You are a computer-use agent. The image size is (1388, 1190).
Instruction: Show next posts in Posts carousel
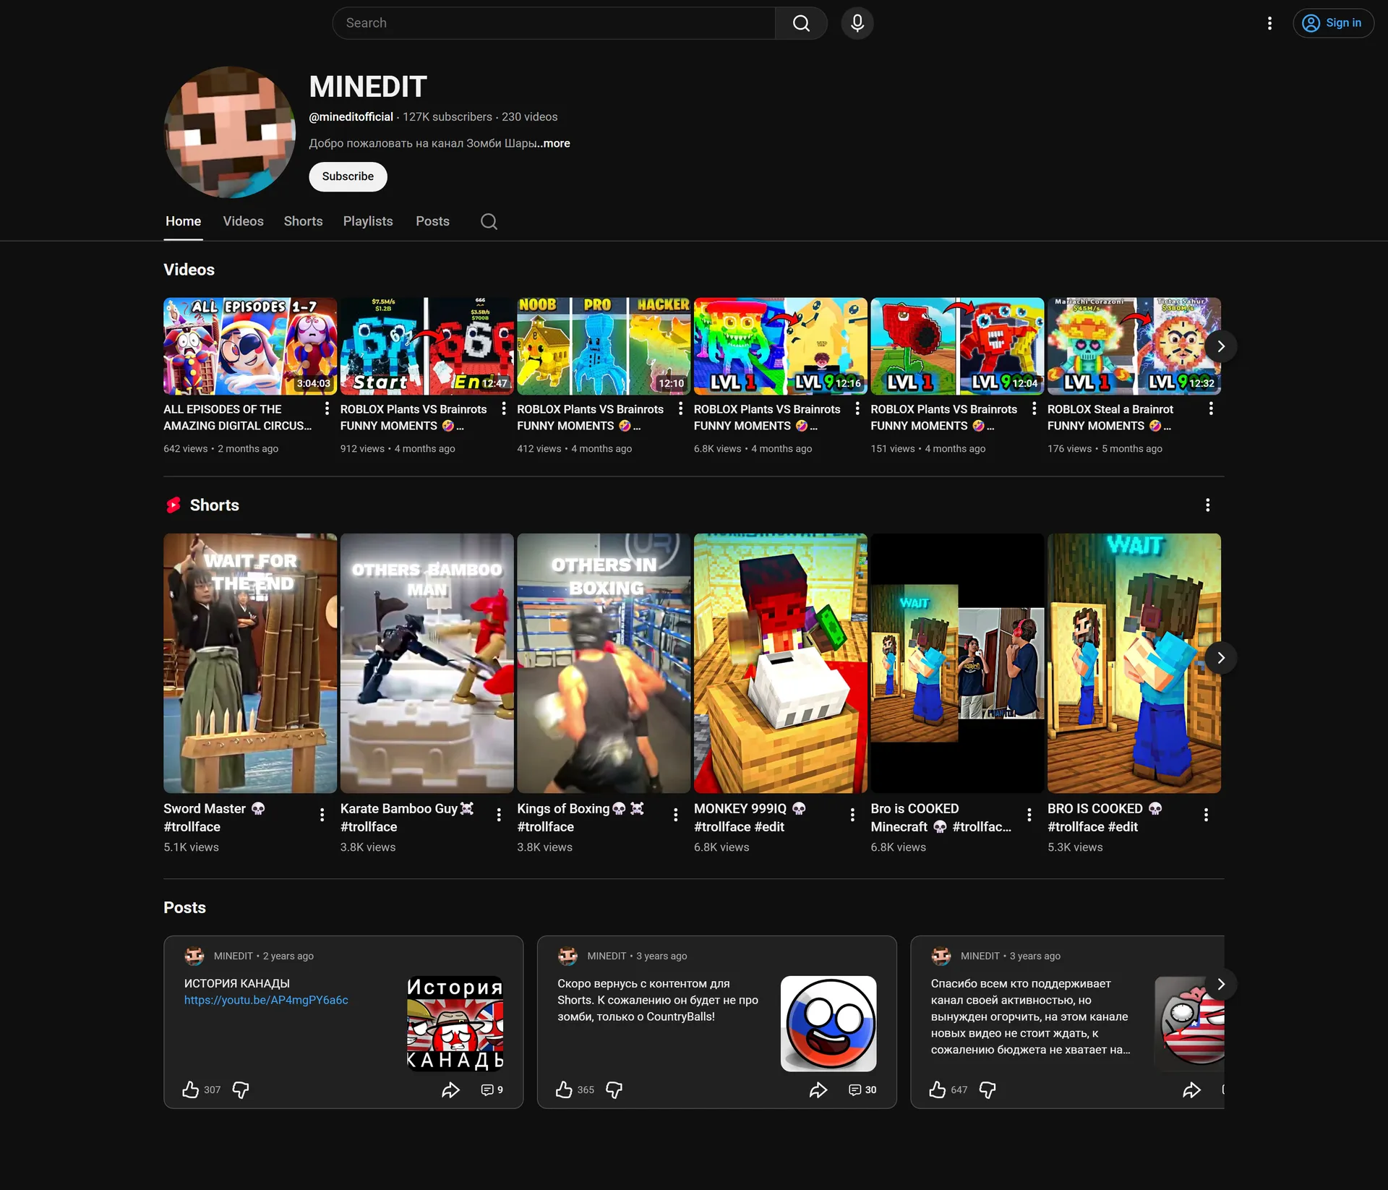[1221, 984]
